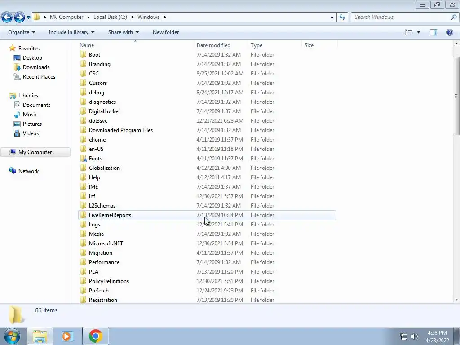Select the Globalization folder icon
Viewport: 460px width, 345px height.
tap(83, 168)
